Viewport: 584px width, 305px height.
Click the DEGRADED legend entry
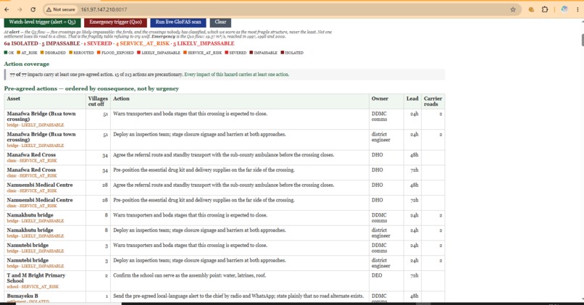tap(53, 52)
